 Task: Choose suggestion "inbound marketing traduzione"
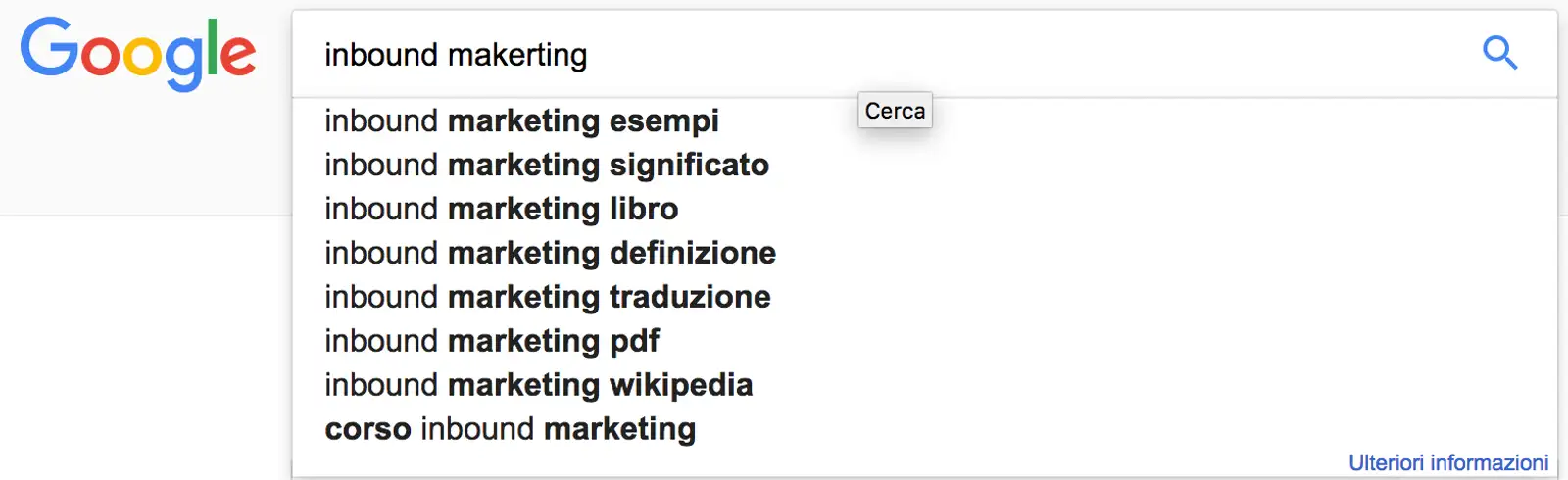pos(547,297)
